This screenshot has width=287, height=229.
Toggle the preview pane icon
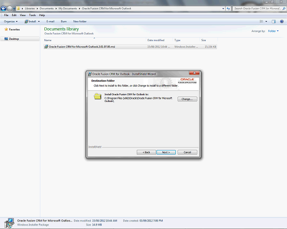point(274,21)
